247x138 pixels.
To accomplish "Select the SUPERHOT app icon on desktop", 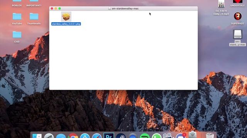I will click(x=238, y=16).
